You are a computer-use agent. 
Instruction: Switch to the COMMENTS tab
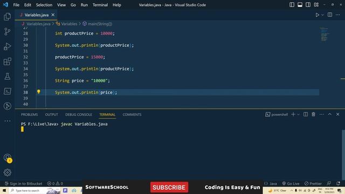tap(132, 115)
